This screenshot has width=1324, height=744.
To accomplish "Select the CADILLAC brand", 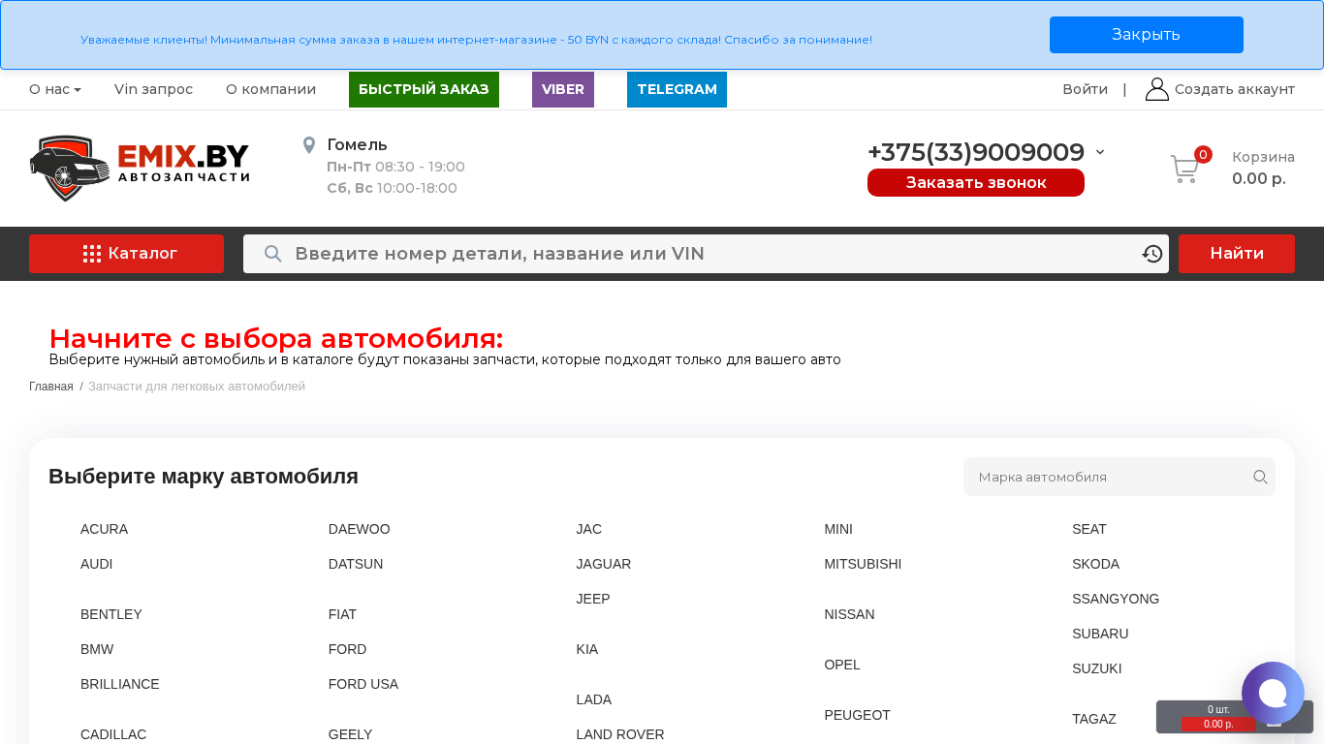I will [x=113, y=734].
